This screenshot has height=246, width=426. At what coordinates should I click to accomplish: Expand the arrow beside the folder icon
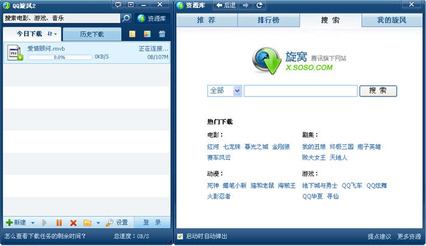[97, 222]
